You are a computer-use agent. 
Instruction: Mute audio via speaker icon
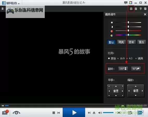pos(100,113)
